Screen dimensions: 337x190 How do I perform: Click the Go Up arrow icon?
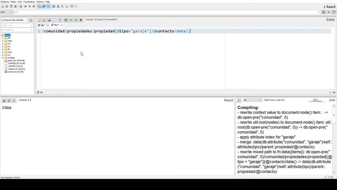click(x=29, y=6)
